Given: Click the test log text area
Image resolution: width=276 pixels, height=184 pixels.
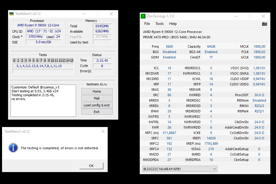Looking at the screenshot, I should pyautogui.click(x=43, y=101).
